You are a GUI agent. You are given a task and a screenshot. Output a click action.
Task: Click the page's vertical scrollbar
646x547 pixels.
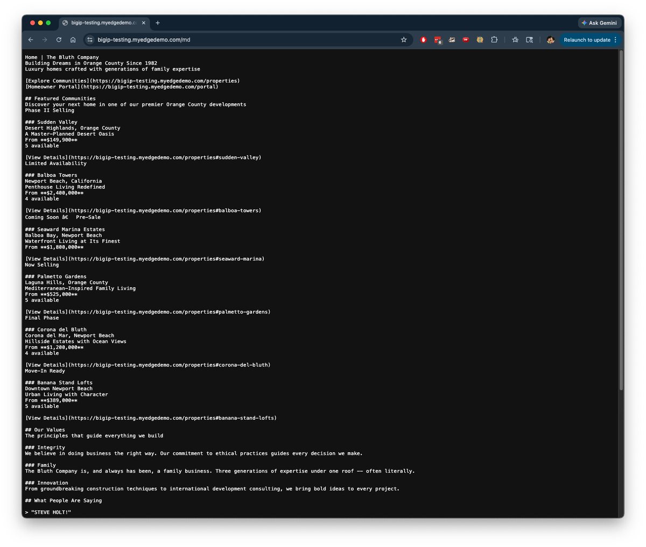click(x=621, y=220)
